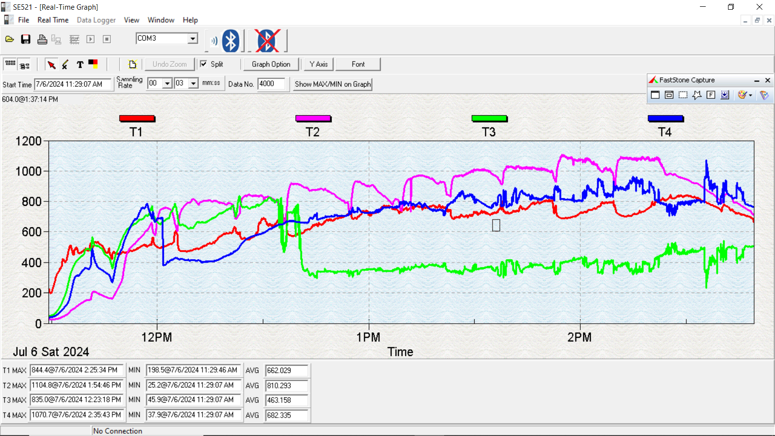
Task: Click the Data No. input field
Action: pyautogui.click(x=271, y=84)
